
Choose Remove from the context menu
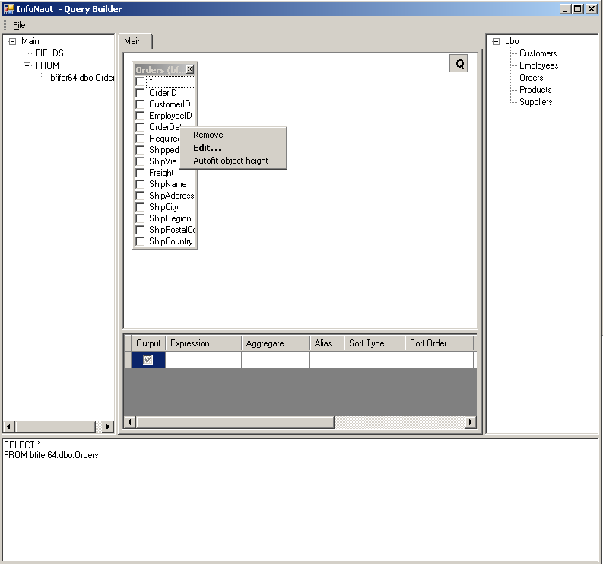coord(208,135)
